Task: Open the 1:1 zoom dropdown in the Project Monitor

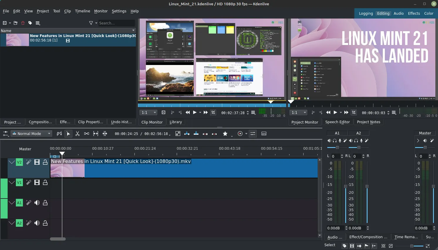Action: (x=298, y=112)
